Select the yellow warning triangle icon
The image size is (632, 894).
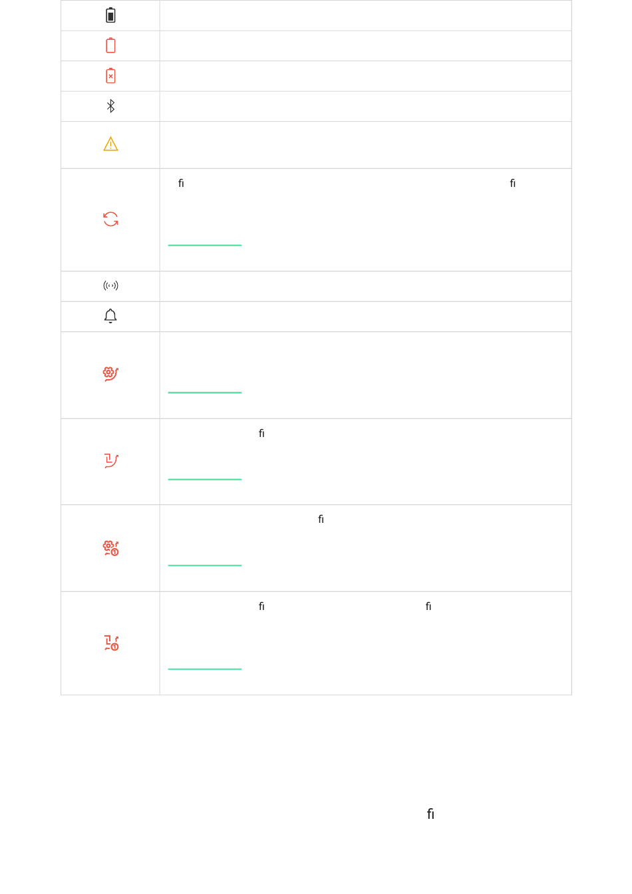pos(110,144)
